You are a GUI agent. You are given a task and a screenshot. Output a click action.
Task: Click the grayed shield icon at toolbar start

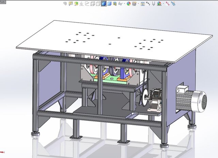[65, 4]
